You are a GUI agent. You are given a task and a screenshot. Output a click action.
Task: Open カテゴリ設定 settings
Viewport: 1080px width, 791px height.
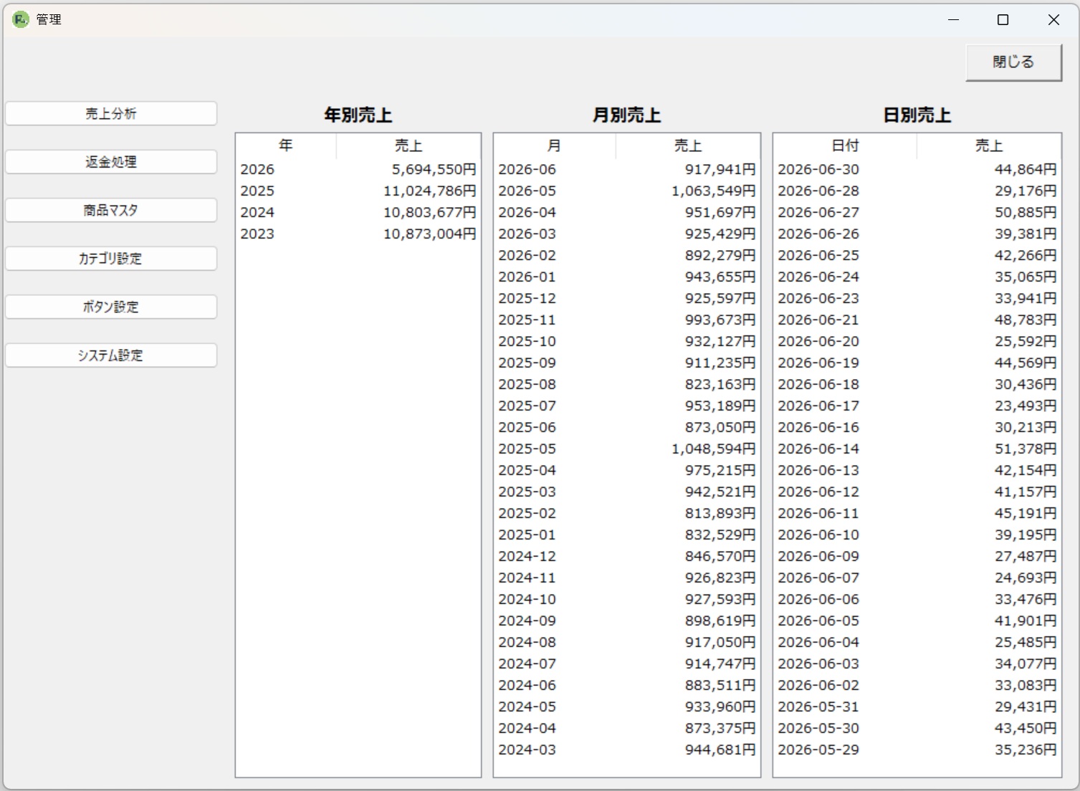pos(111,259)
